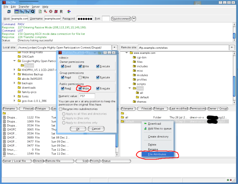Toggle Public Read permission checkbox
The width and height of the screenshot is (238, 184).
point(62,88)
